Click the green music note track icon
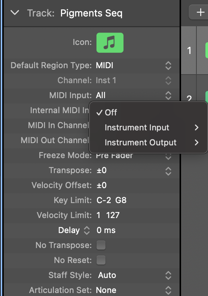 point(110,43)
